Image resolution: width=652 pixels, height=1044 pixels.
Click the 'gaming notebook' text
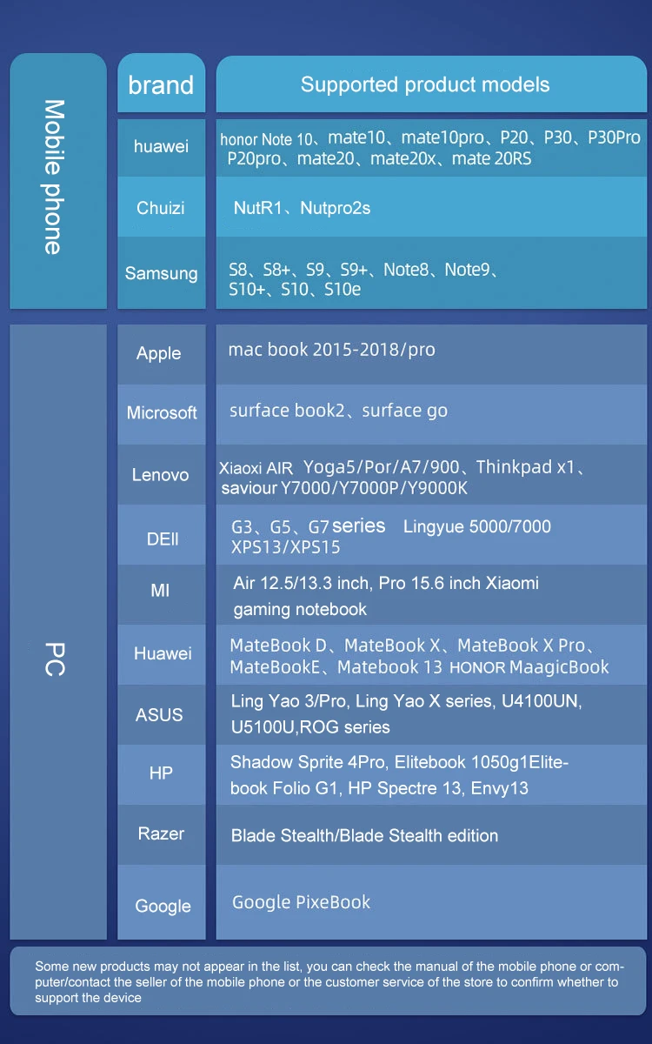[x=300, y=609]
